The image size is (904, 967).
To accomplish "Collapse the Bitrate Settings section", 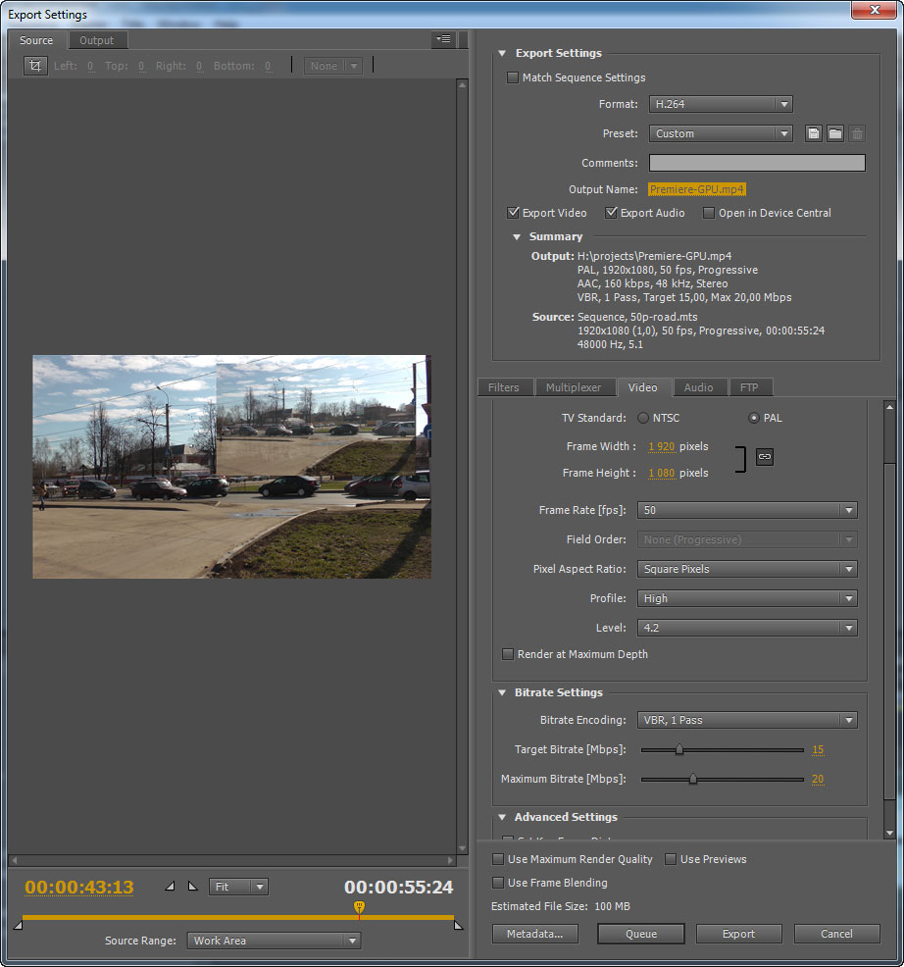I will click(501, 692).
